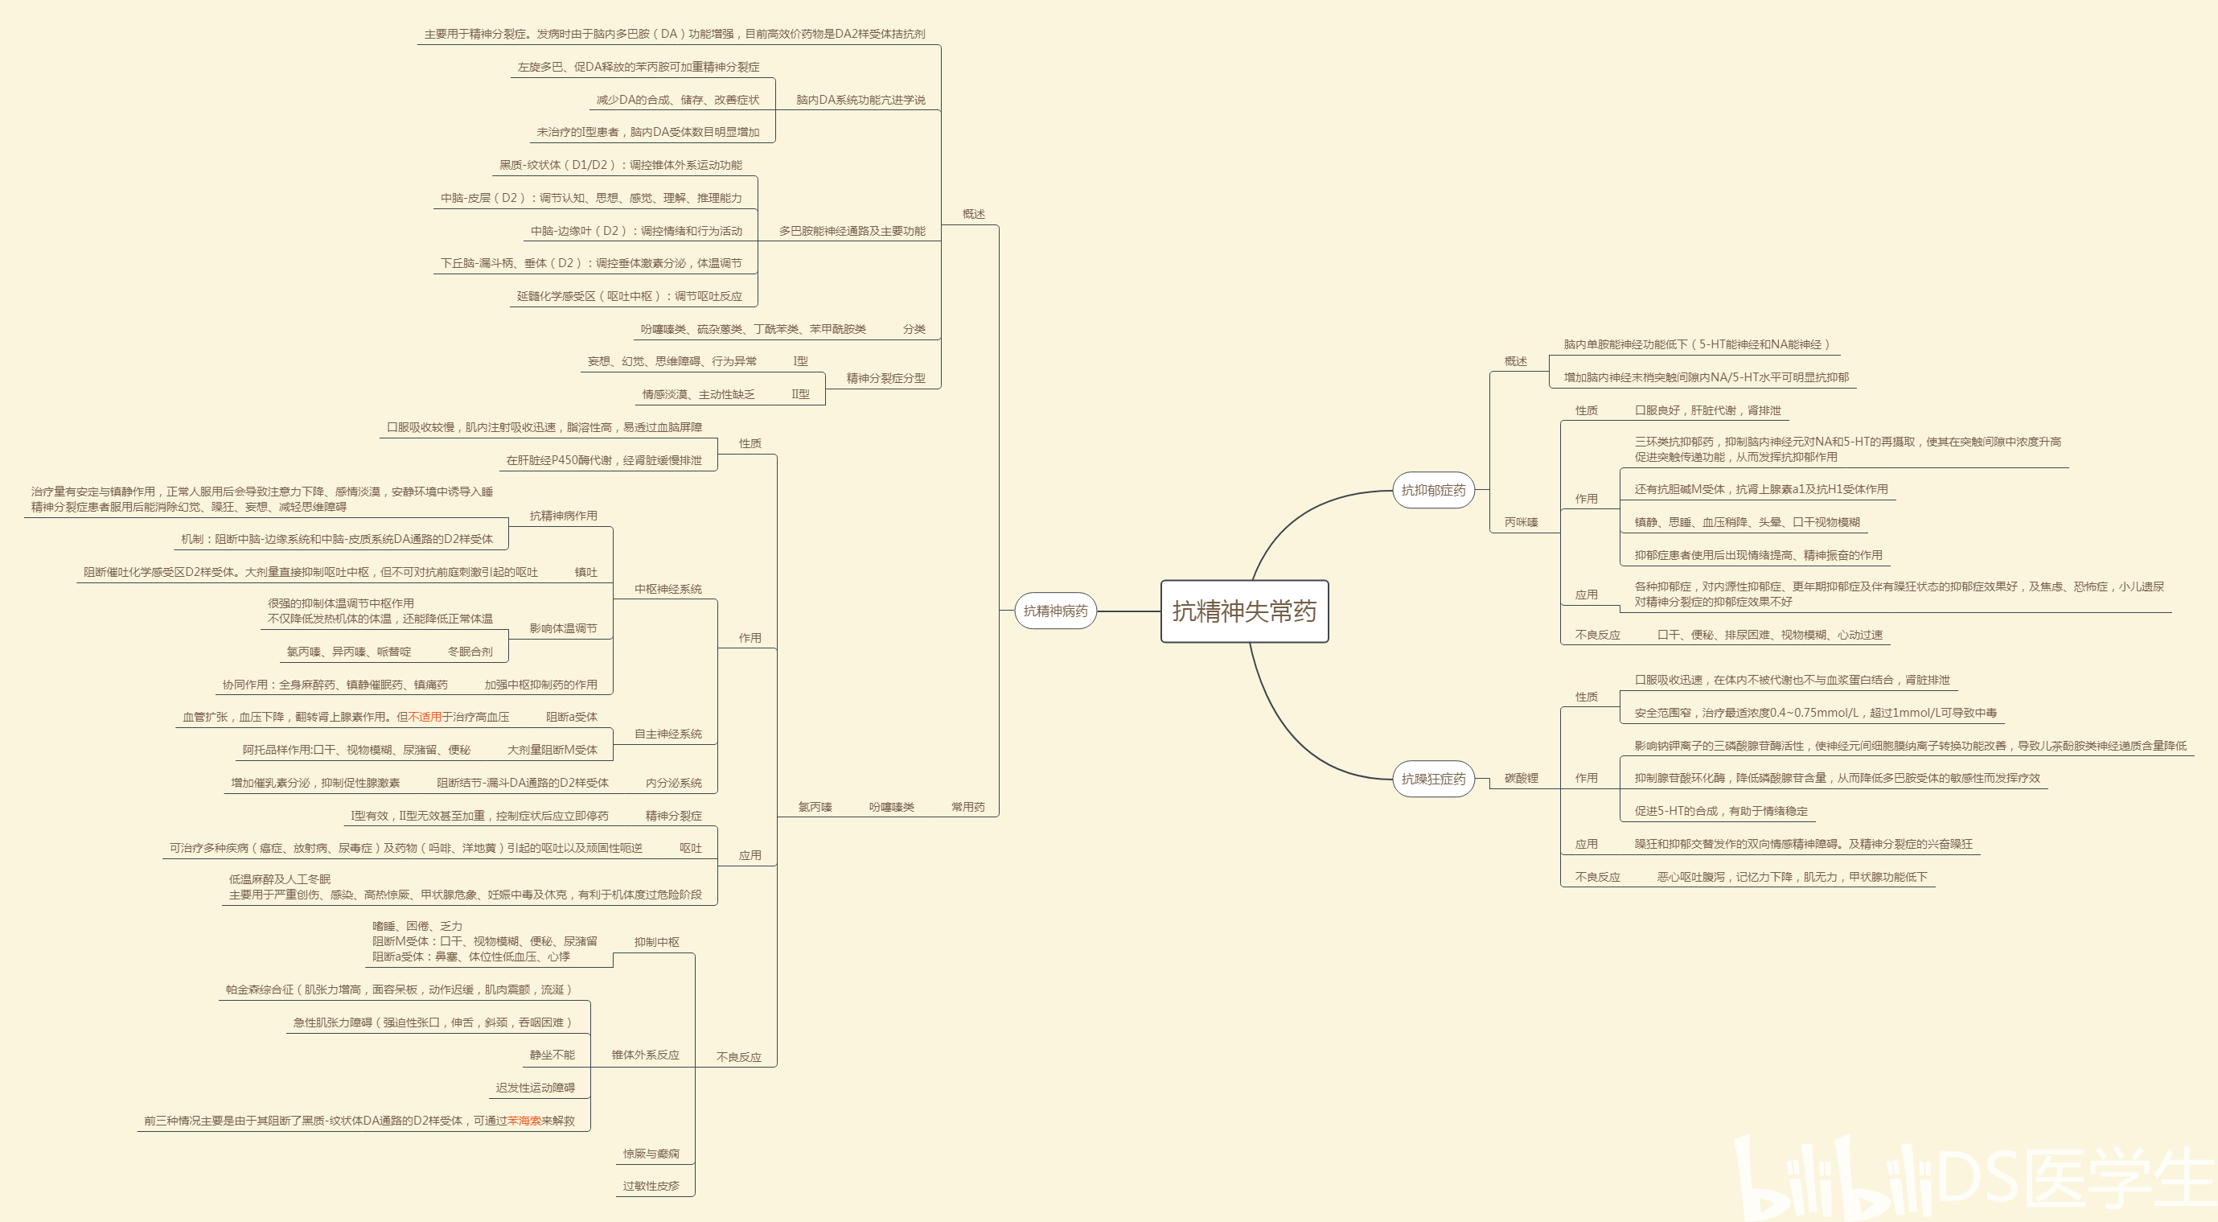This screenshot has height=1222, width=2218.
Task: Click the 抗精神病作用 node
Action: pyautogui.click(x=564, y=516)
